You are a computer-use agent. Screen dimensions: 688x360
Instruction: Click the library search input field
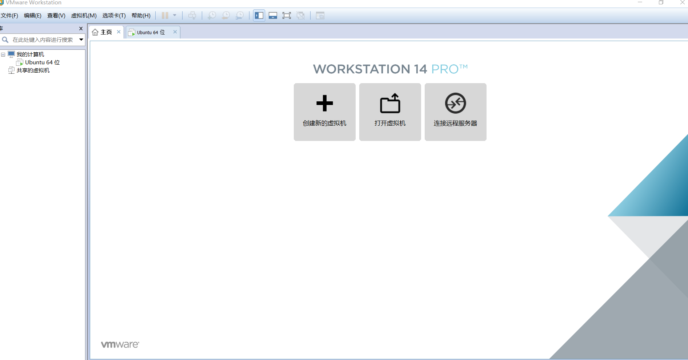(x=43, y=40)
